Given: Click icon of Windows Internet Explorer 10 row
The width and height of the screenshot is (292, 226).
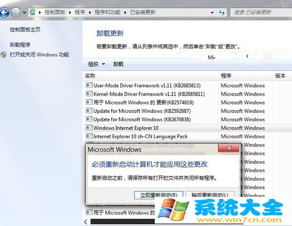Looking at the screenshot, I should tap(89, 128).
